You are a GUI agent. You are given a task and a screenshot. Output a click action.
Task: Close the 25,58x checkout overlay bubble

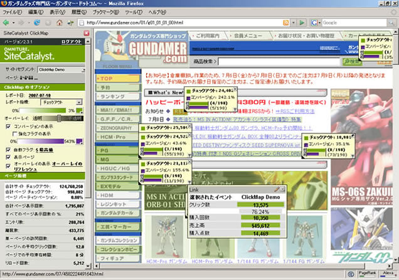189,127
